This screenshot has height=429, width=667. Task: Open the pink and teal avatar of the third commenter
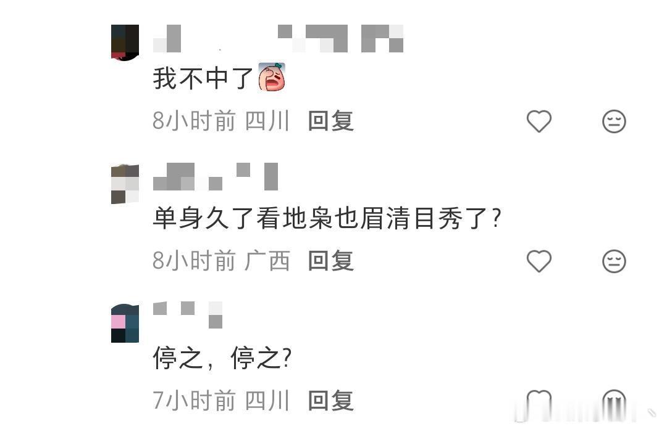pyautogui.click(x=125, y=323)
